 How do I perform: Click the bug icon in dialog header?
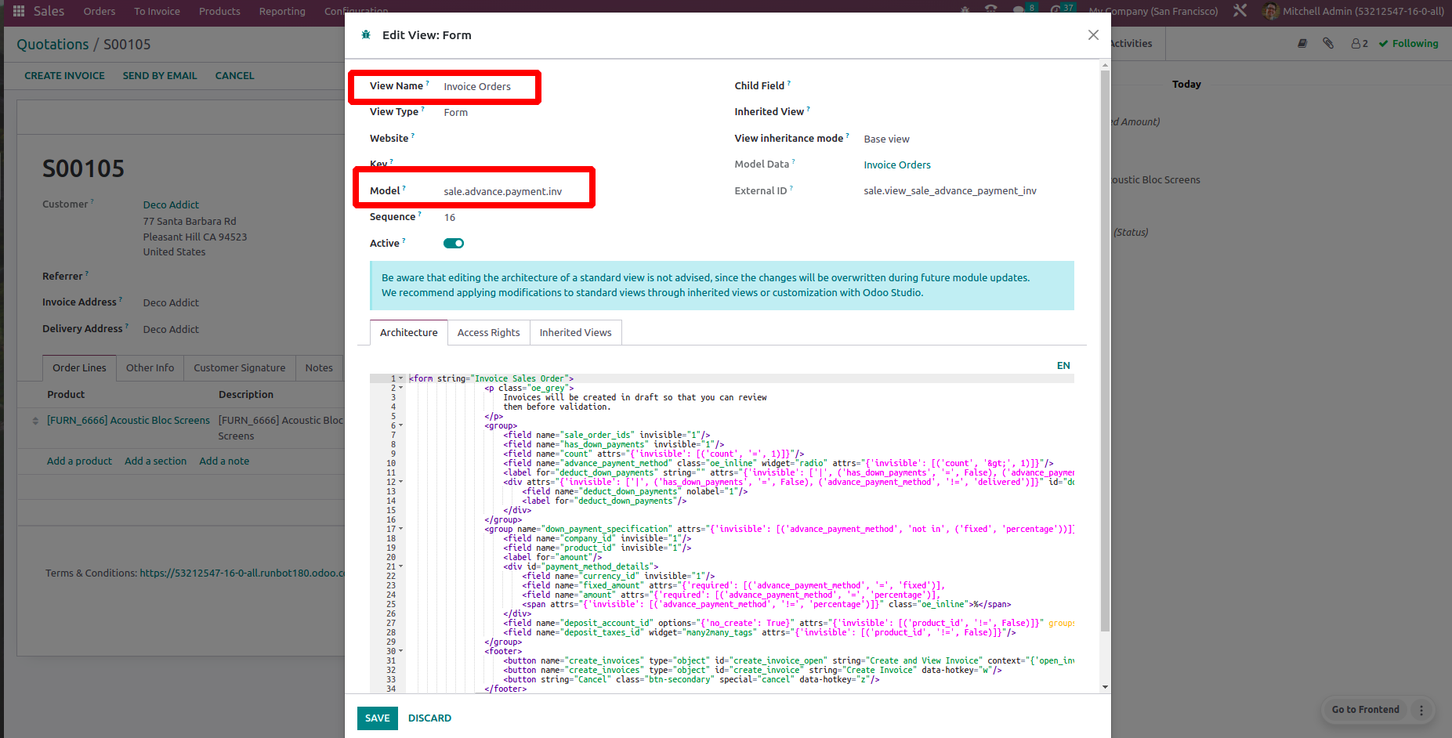(366, 35)
